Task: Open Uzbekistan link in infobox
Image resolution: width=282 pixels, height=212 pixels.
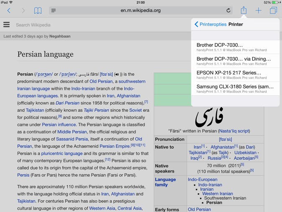Action: click(x=245, y=153)
